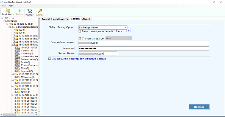The width and height of the screenshot is (225, 117).
Task: Open the File menu
Action: 4,6
